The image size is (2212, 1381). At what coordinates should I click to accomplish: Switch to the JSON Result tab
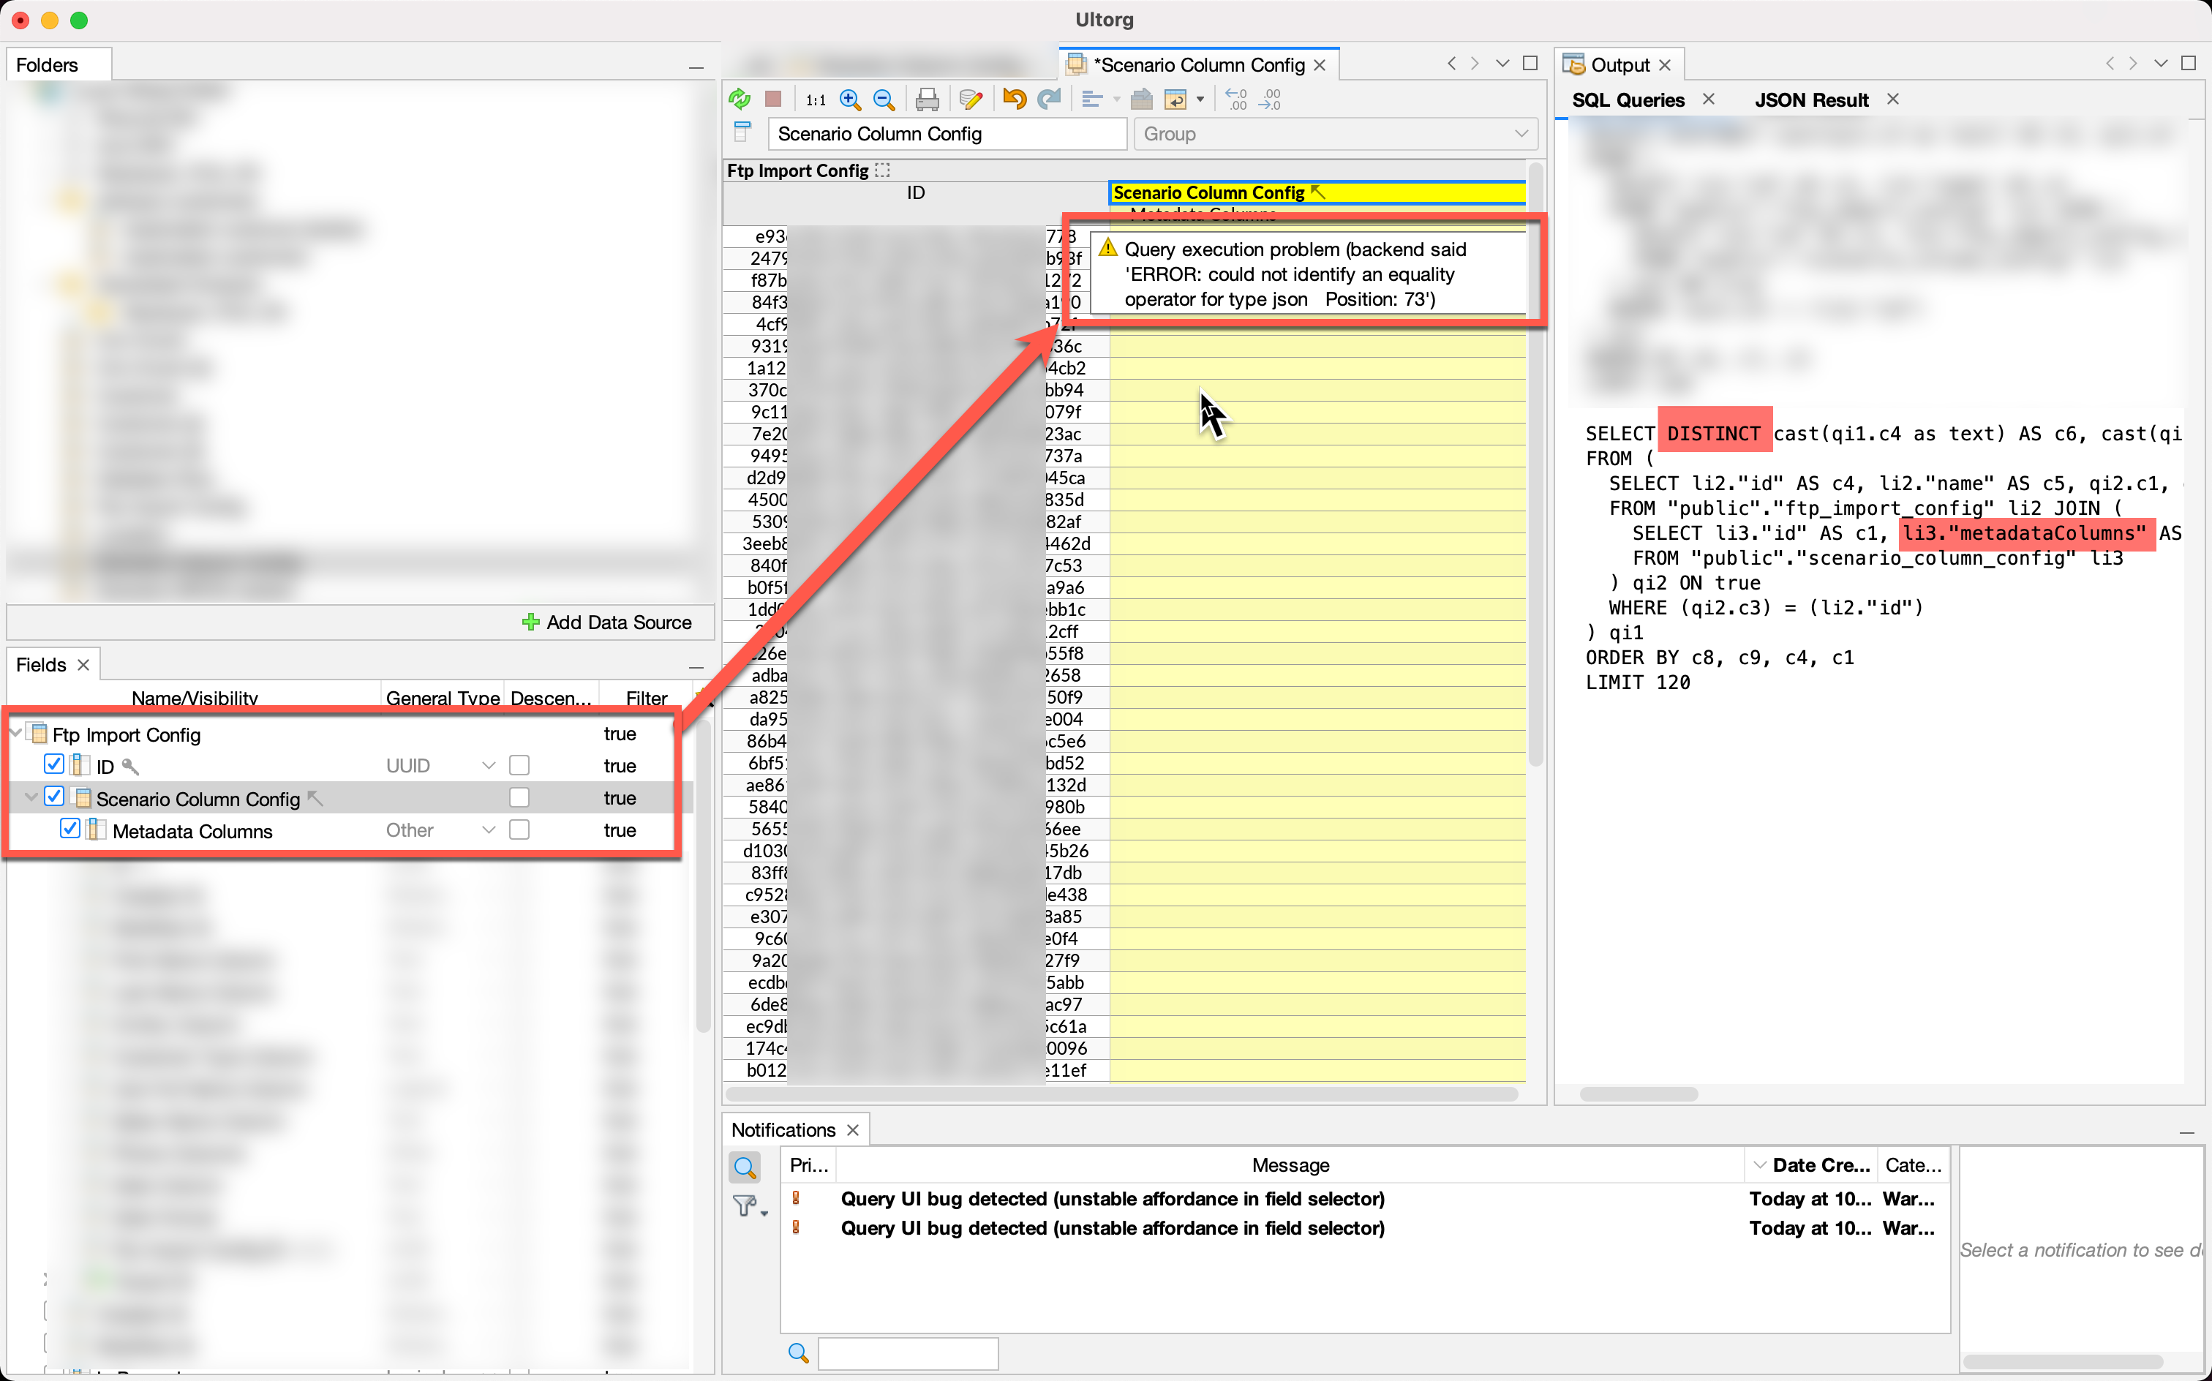tap(1811, 99)
